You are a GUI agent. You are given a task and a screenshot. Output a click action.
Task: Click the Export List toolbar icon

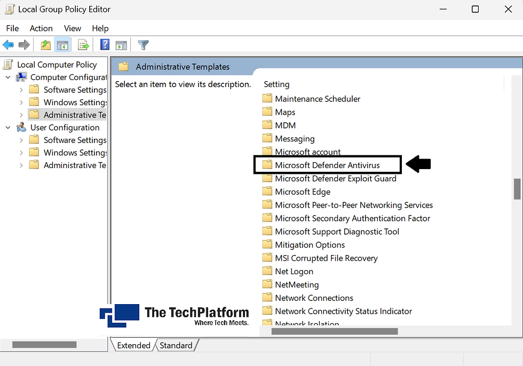83,45
